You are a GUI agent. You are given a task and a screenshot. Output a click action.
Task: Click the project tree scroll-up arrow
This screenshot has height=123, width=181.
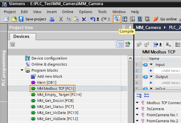[x=130, y=58]
